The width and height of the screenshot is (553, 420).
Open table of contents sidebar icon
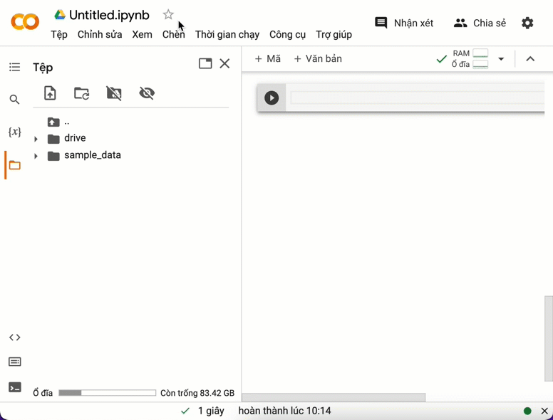click(15, 68)
